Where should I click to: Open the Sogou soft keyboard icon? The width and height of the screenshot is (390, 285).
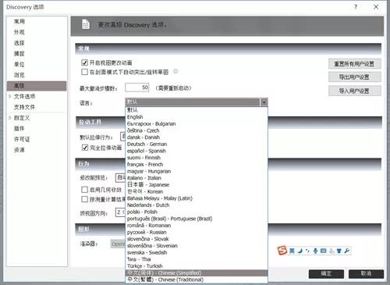point(323,251)
